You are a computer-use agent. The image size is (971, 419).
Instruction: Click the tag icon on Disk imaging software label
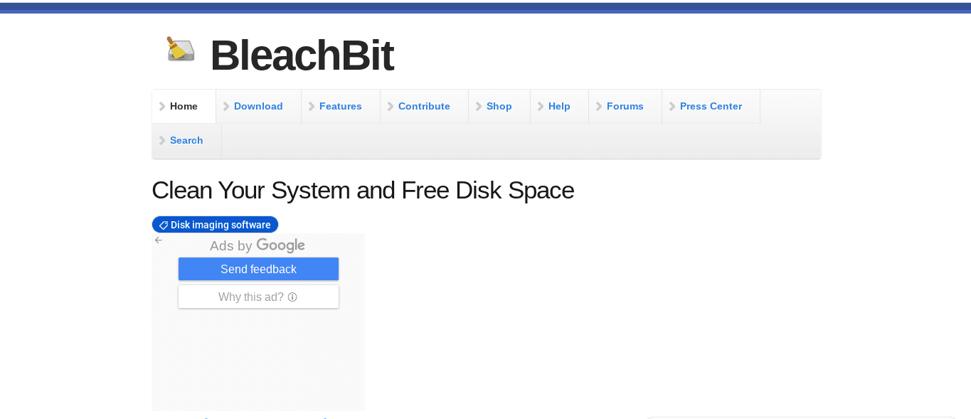(163, 224)
